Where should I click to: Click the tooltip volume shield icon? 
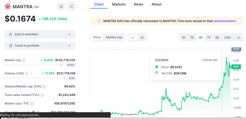click(x=157, y=73)
